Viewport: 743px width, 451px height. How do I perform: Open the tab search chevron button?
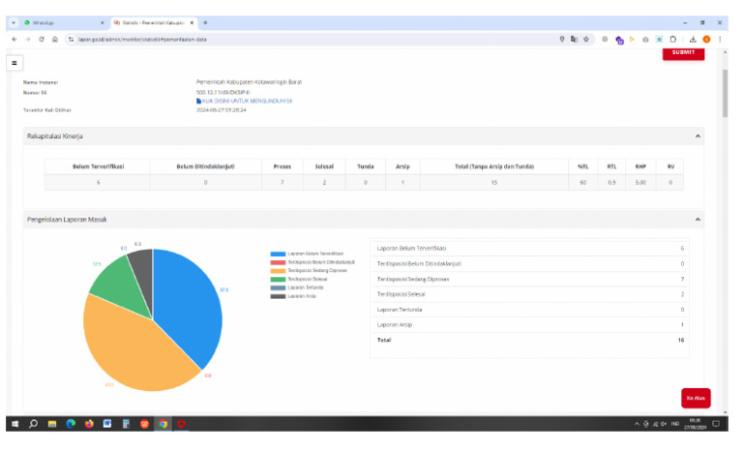[14, 22]
